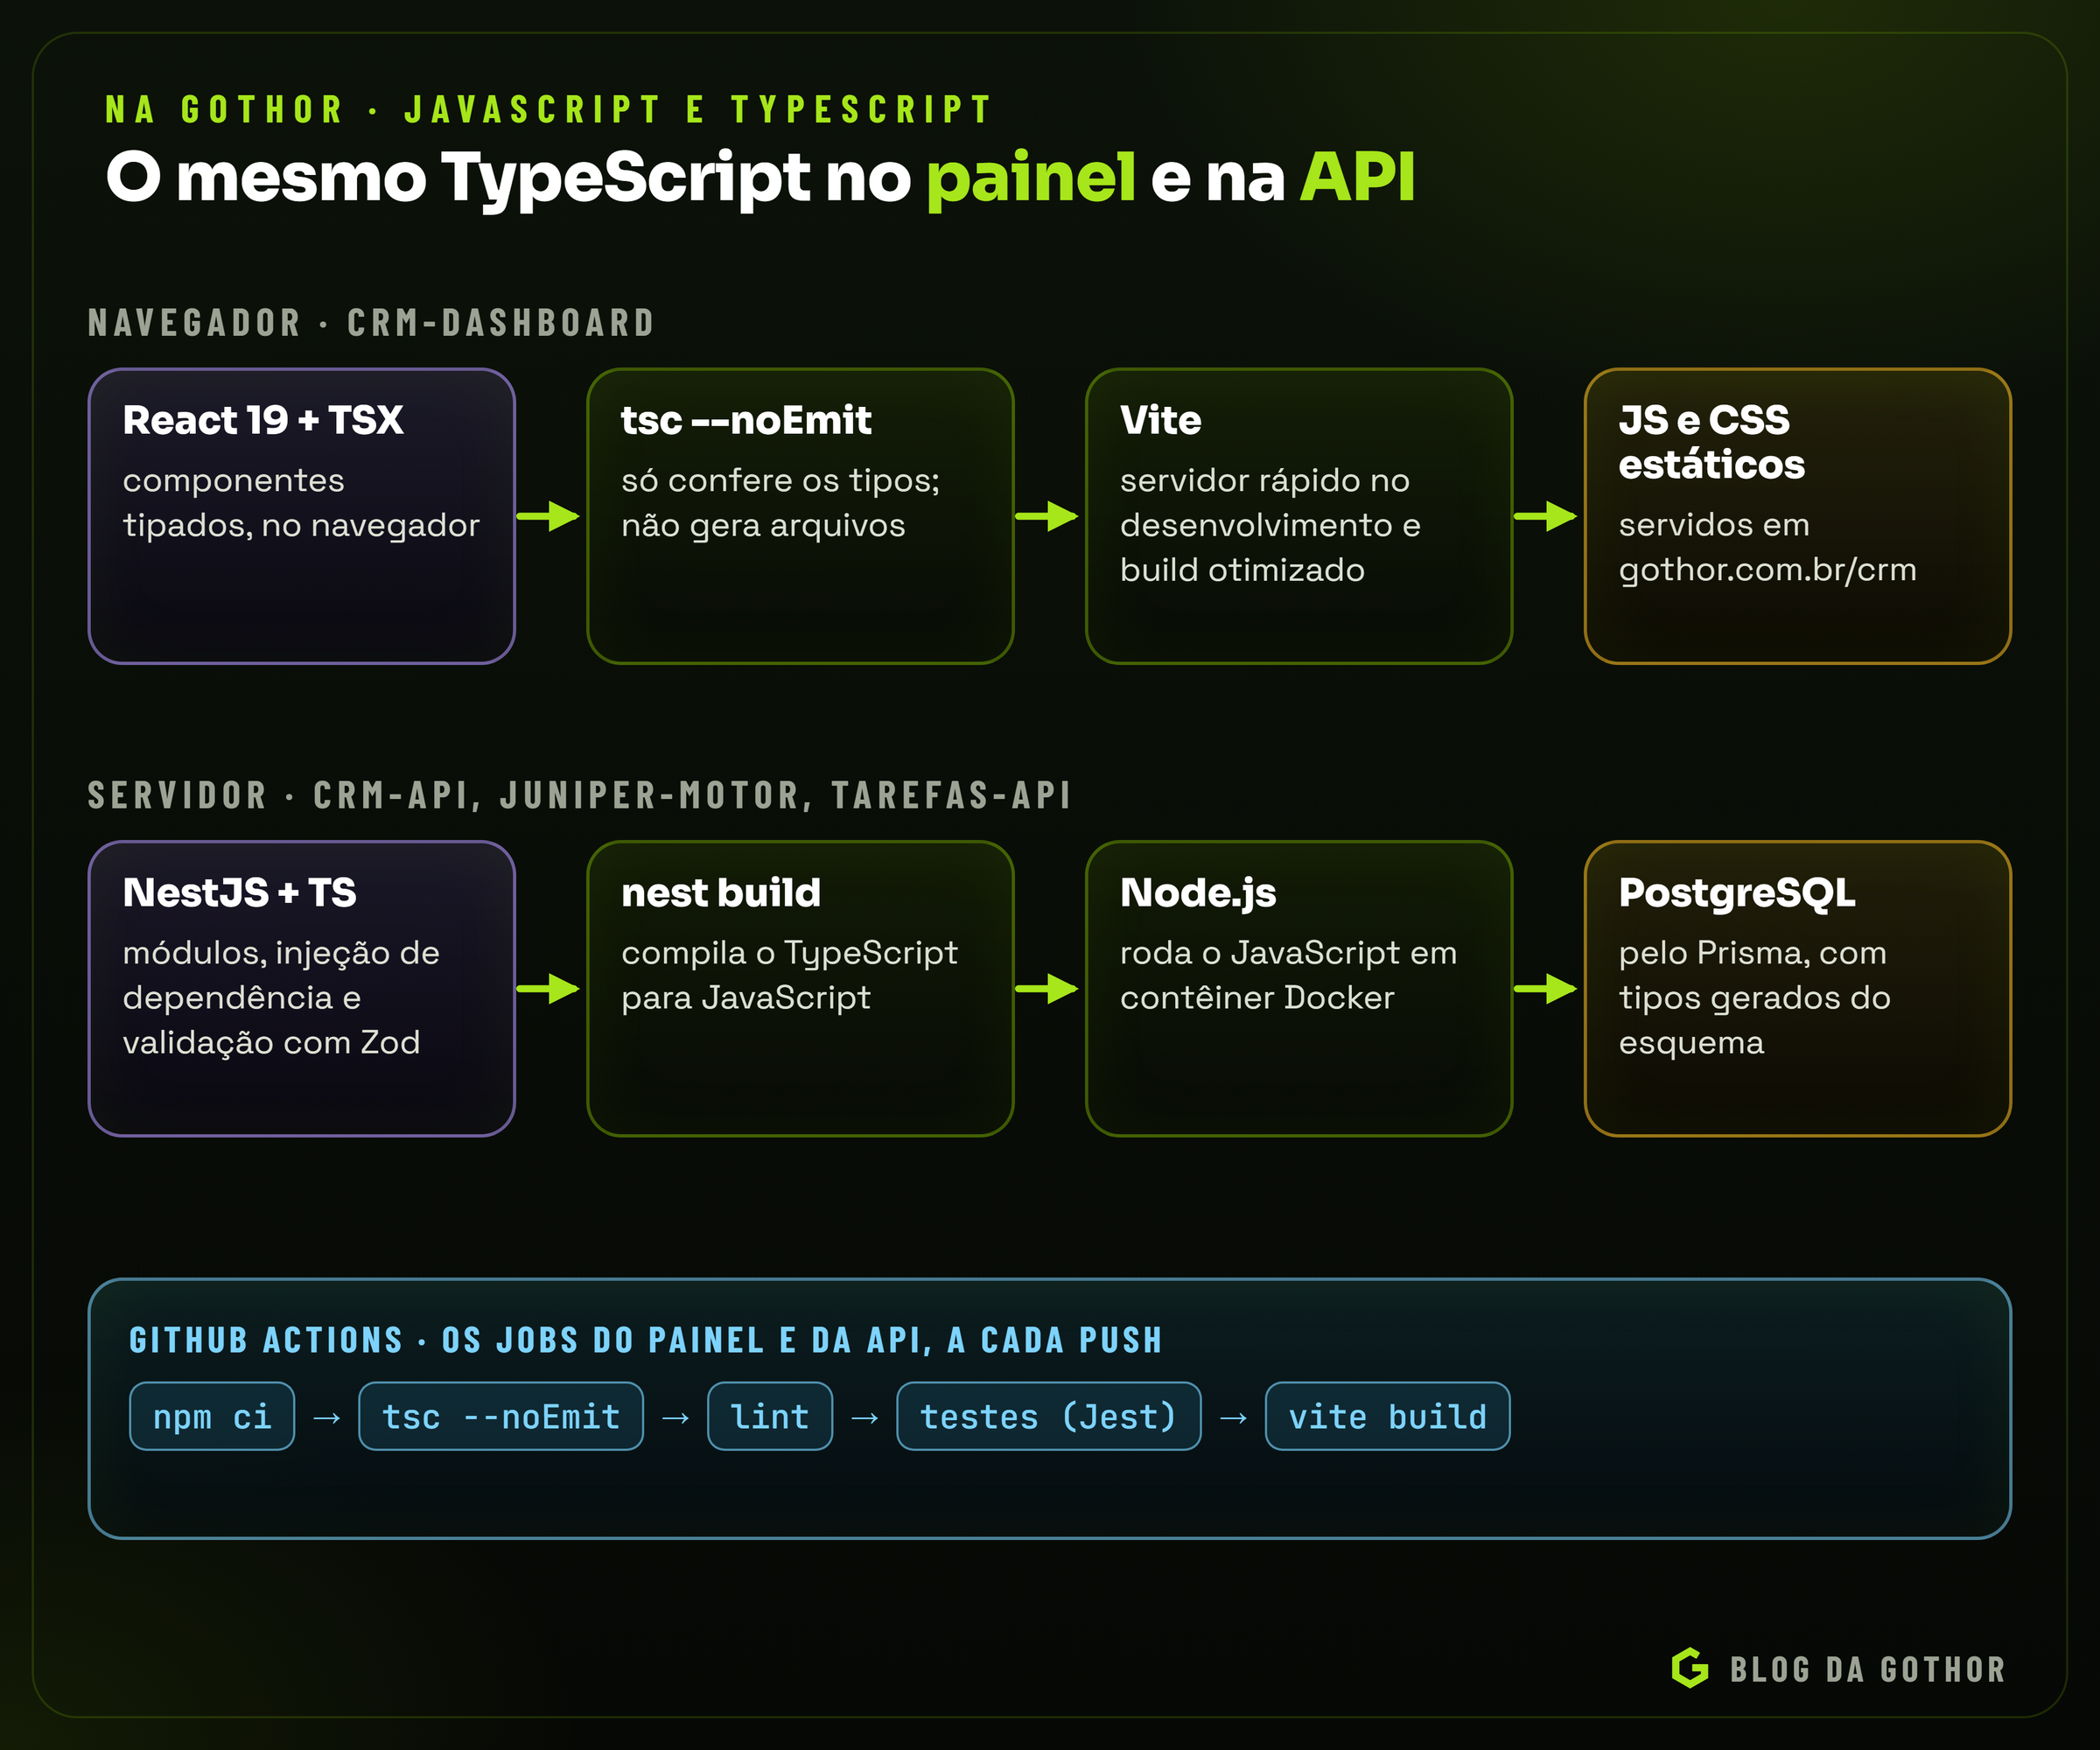
Task: Click the "testes (Jest)" chip
Action: 1049,1416
